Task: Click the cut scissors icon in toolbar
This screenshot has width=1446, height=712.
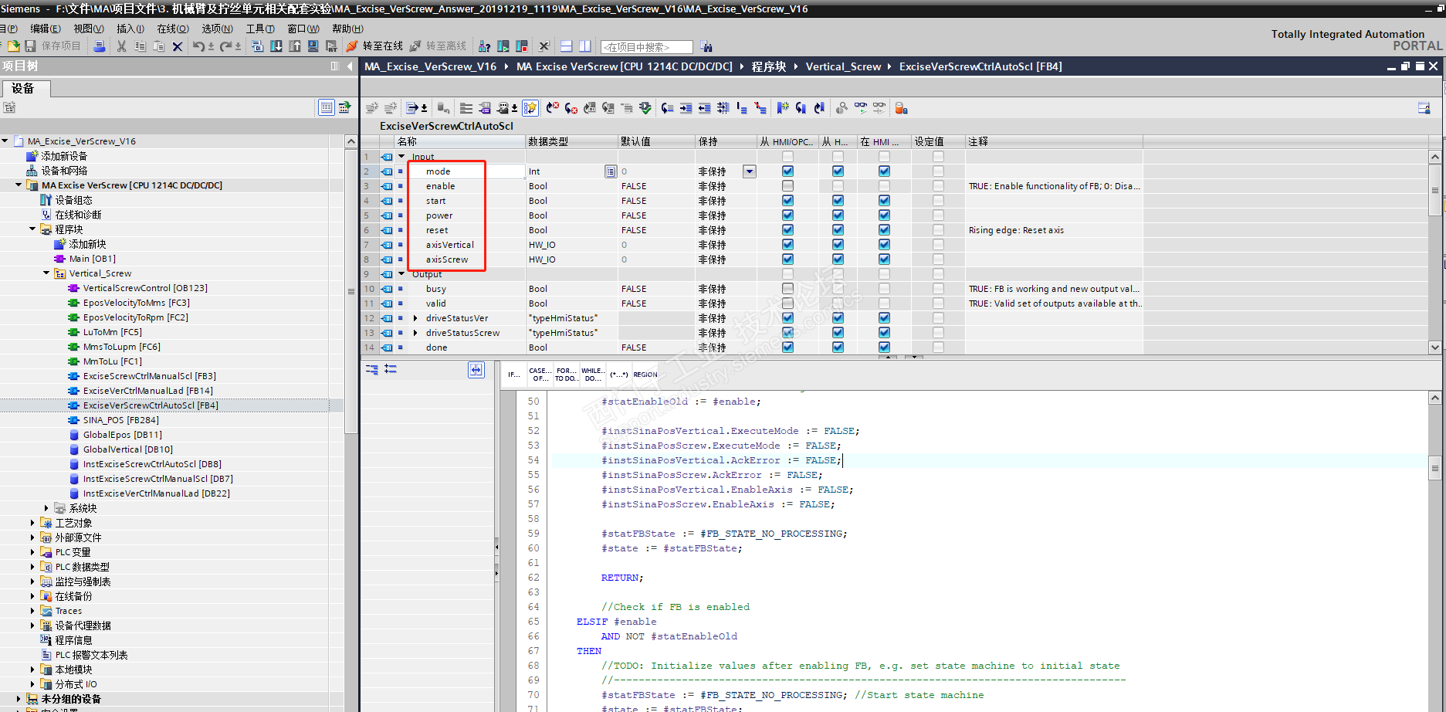Action: point(121,46)
